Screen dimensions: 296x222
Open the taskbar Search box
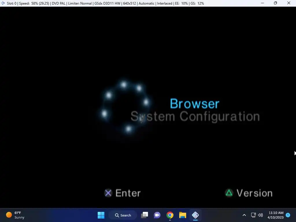tap(123, 215)
